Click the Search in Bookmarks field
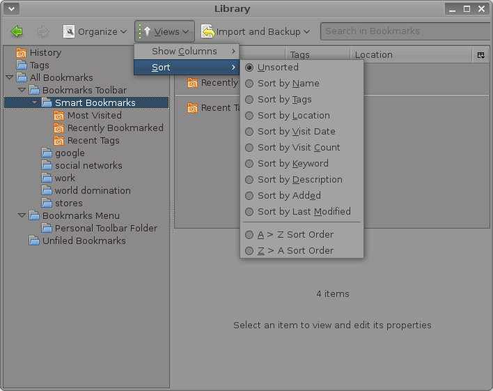This screenshot has width=493, height=391. 407,31
